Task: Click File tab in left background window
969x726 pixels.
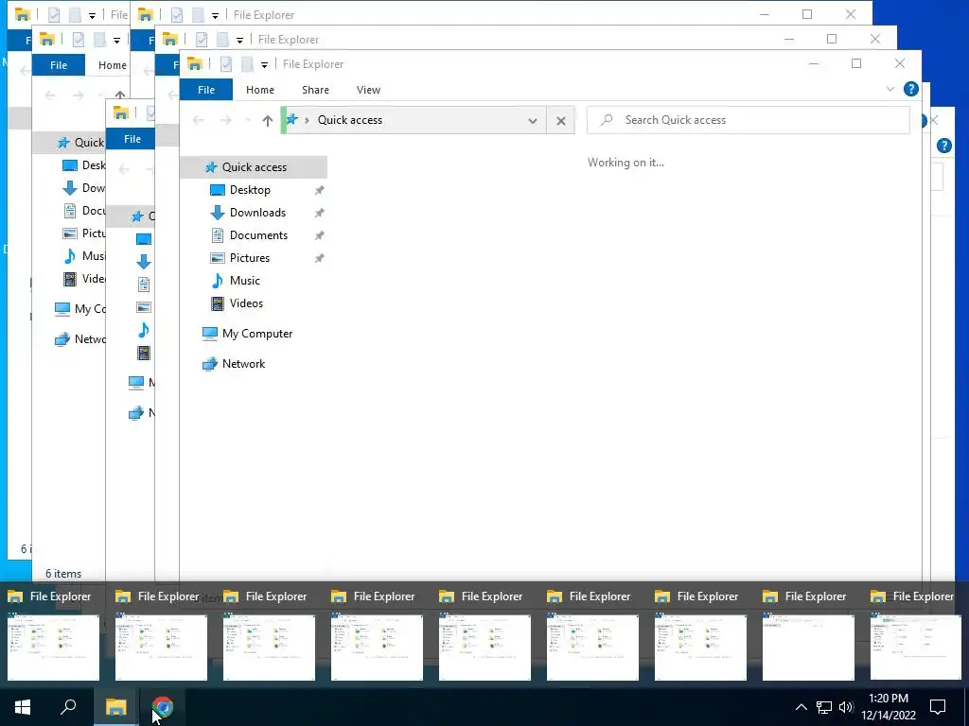Action: pyautogui.click(x=59, y=65)
